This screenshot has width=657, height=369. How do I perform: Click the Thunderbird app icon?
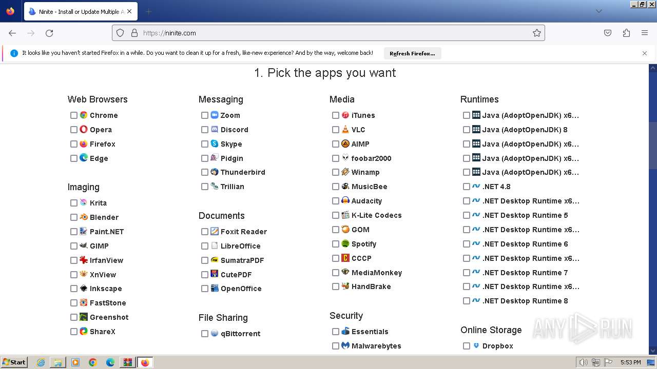point(215,172)
